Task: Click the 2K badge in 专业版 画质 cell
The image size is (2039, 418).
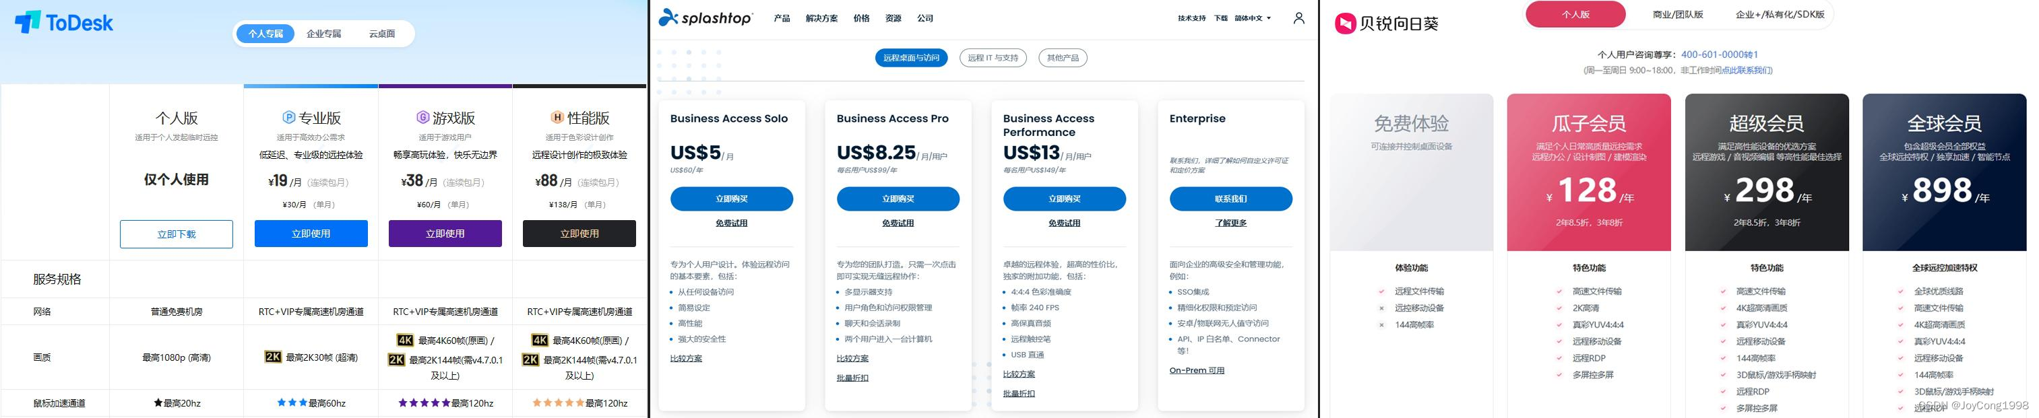Action: 273,357
